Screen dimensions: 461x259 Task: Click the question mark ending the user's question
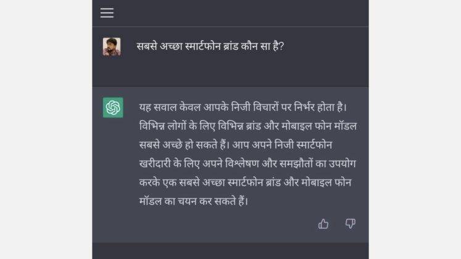281,46
